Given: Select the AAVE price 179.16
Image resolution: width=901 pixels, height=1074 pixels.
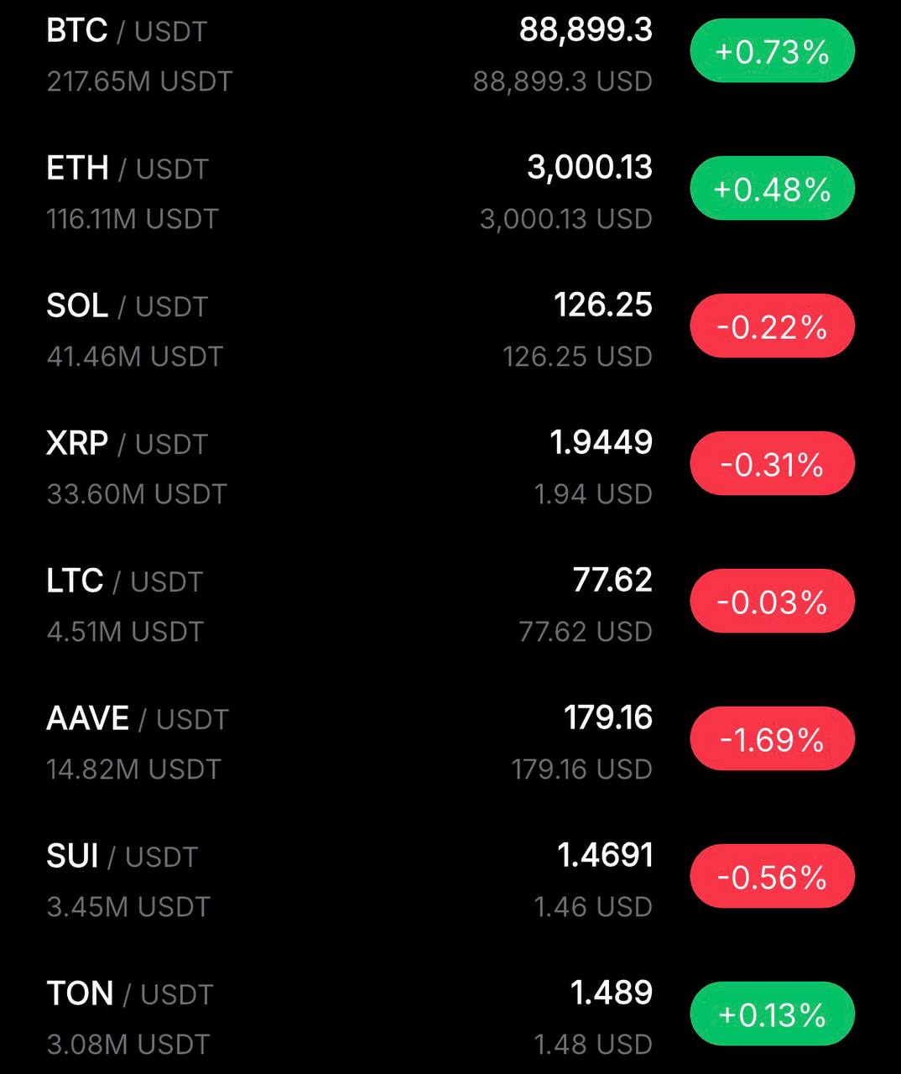Looking at the screenshot, I should tap(608, 717).
